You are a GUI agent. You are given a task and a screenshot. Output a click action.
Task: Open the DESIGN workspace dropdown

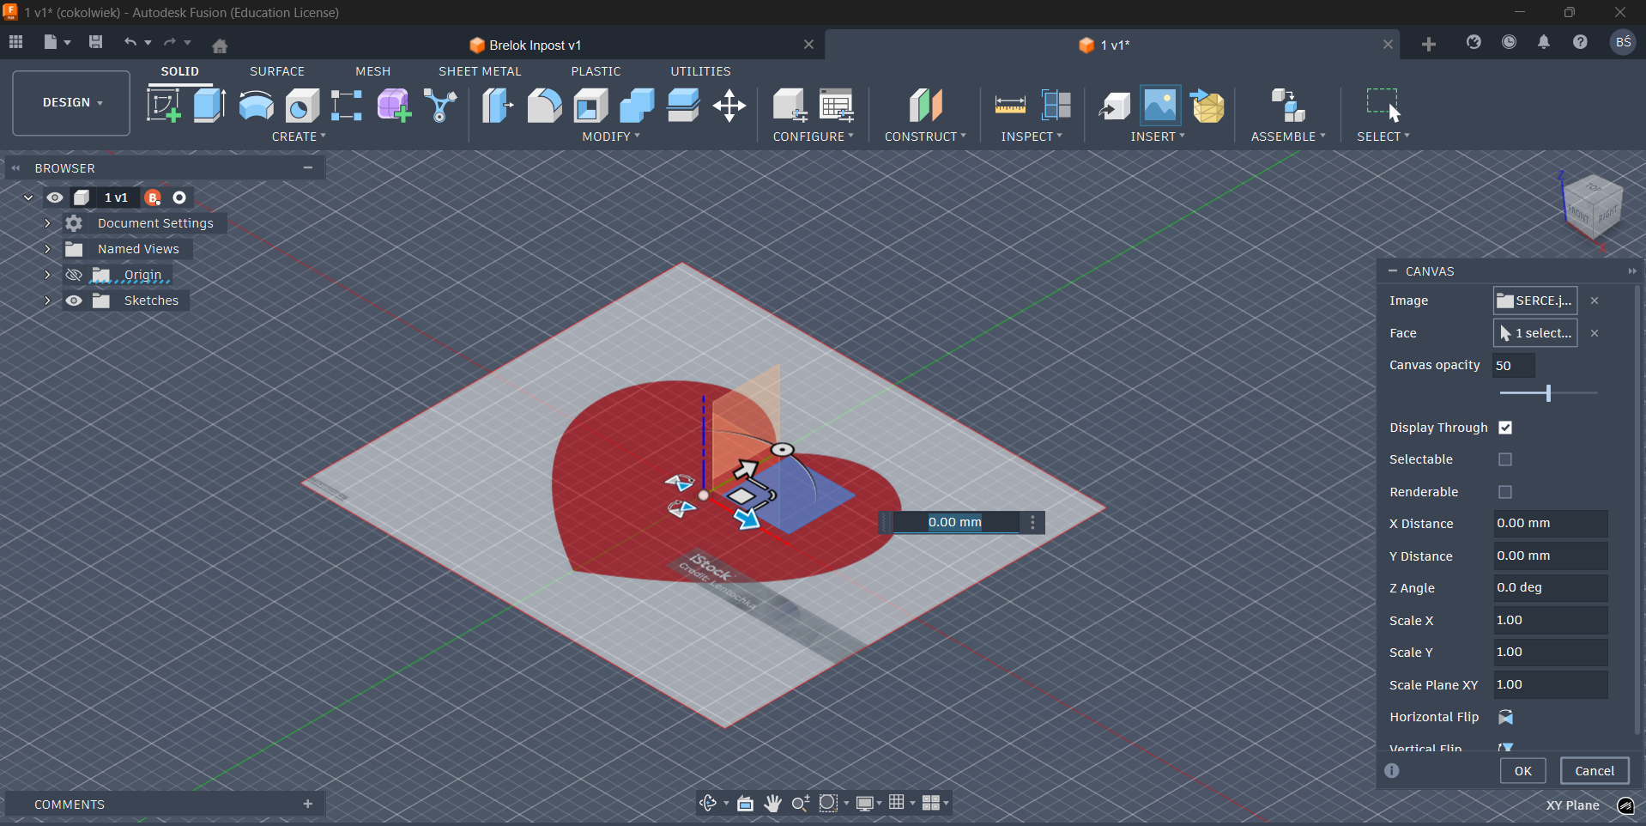pyautogui.click(x=72, y=102)
